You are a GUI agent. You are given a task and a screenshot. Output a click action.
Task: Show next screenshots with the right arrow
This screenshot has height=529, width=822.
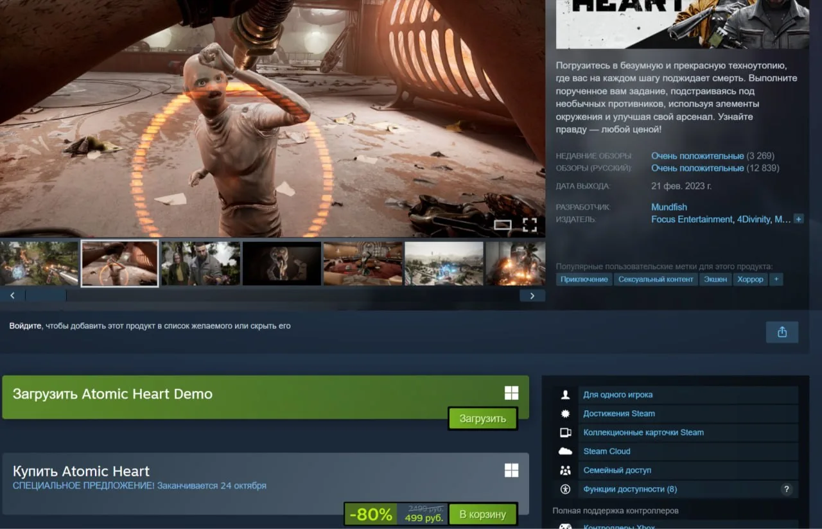pos(532,295)
